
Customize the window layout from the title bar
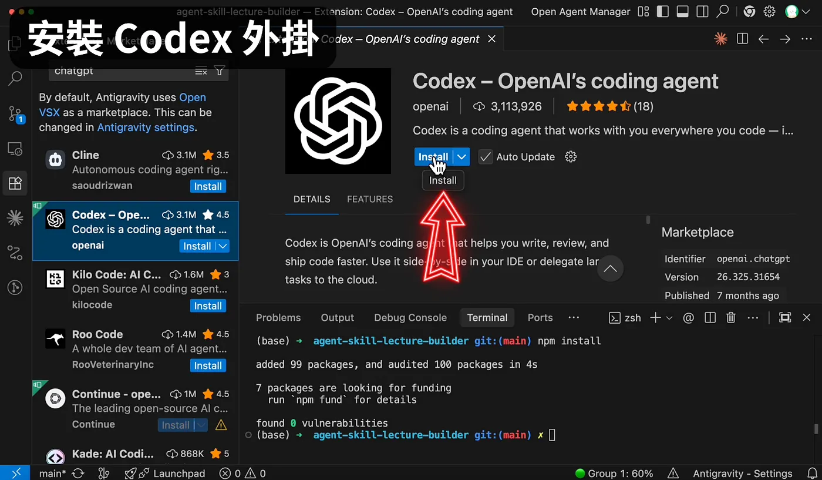(644, 12)
